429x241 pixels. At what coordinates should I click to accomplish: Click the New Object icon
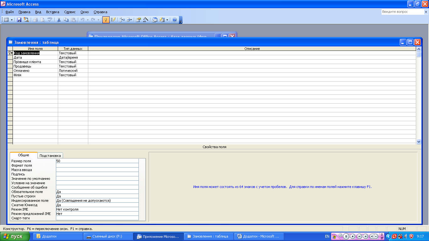point(162,20)
